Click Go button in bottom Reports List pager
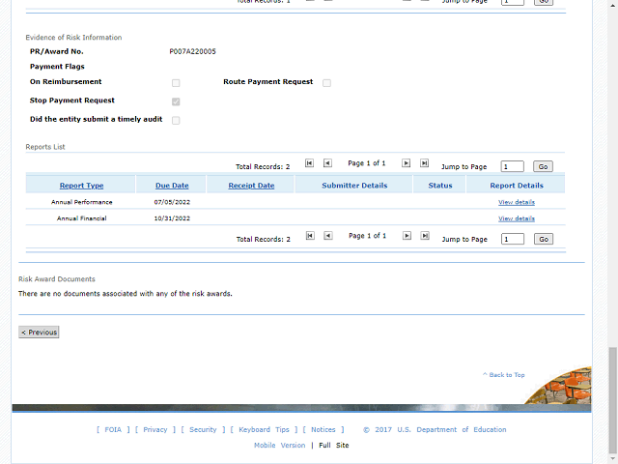 544,239
